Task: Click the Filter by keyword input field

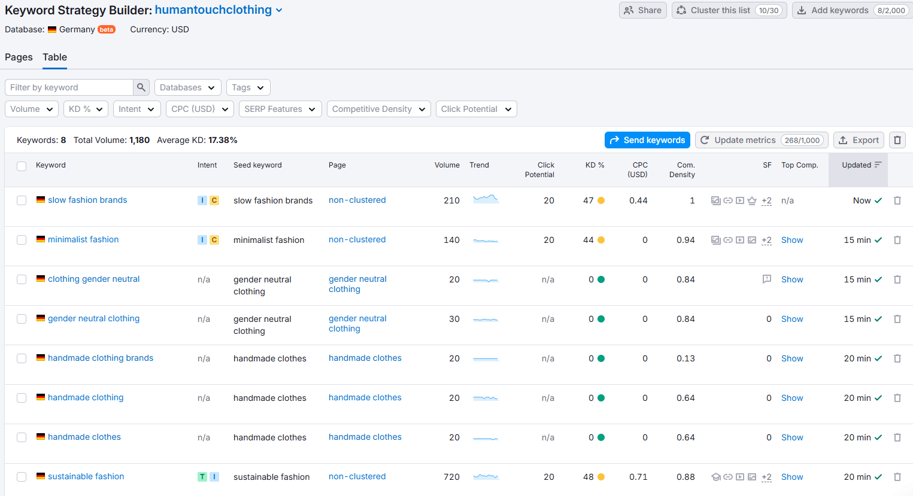Action: (x=69, y=87)
